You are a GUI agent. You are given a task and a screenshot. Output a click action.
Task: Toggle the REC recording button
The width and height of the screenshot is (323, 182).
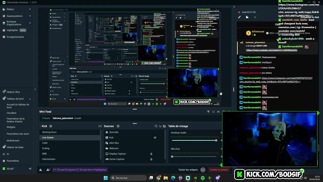coord(203,170)
